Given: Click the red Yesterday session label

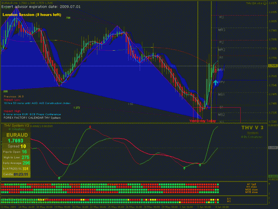Looking at the screenshot, I should pyautogui.click(x=197, y=121).
